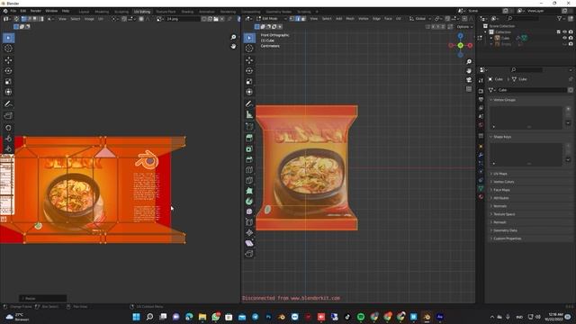Toggle UV sync selection button
This screenshot has height=324, width=576.
pyautogui.click(x=16, y=19)
